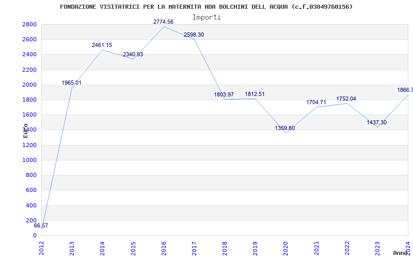Click the data label 1965.01

pyautogui.click(x=72, y=83)
